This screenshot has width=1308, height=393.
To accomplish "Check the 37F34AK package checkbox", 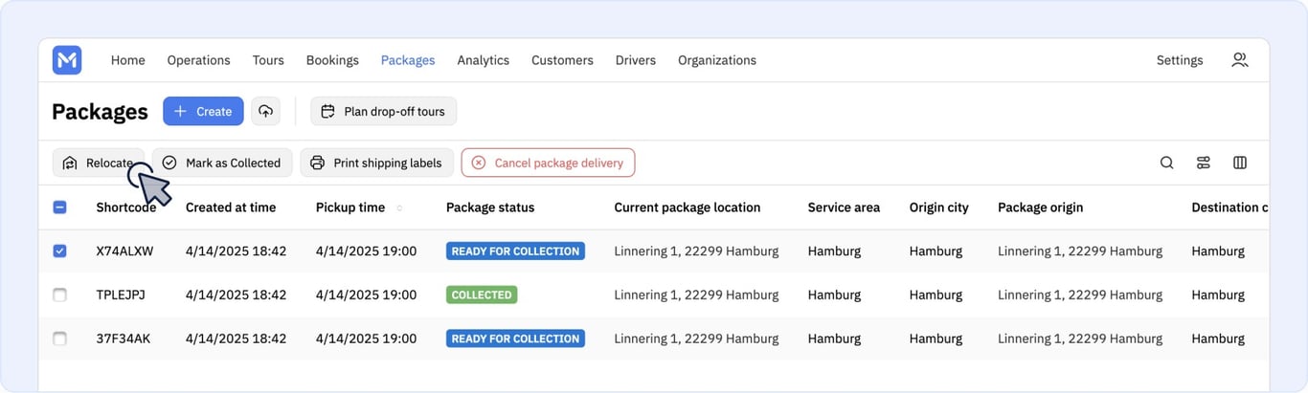I will [x=59, y=338].
